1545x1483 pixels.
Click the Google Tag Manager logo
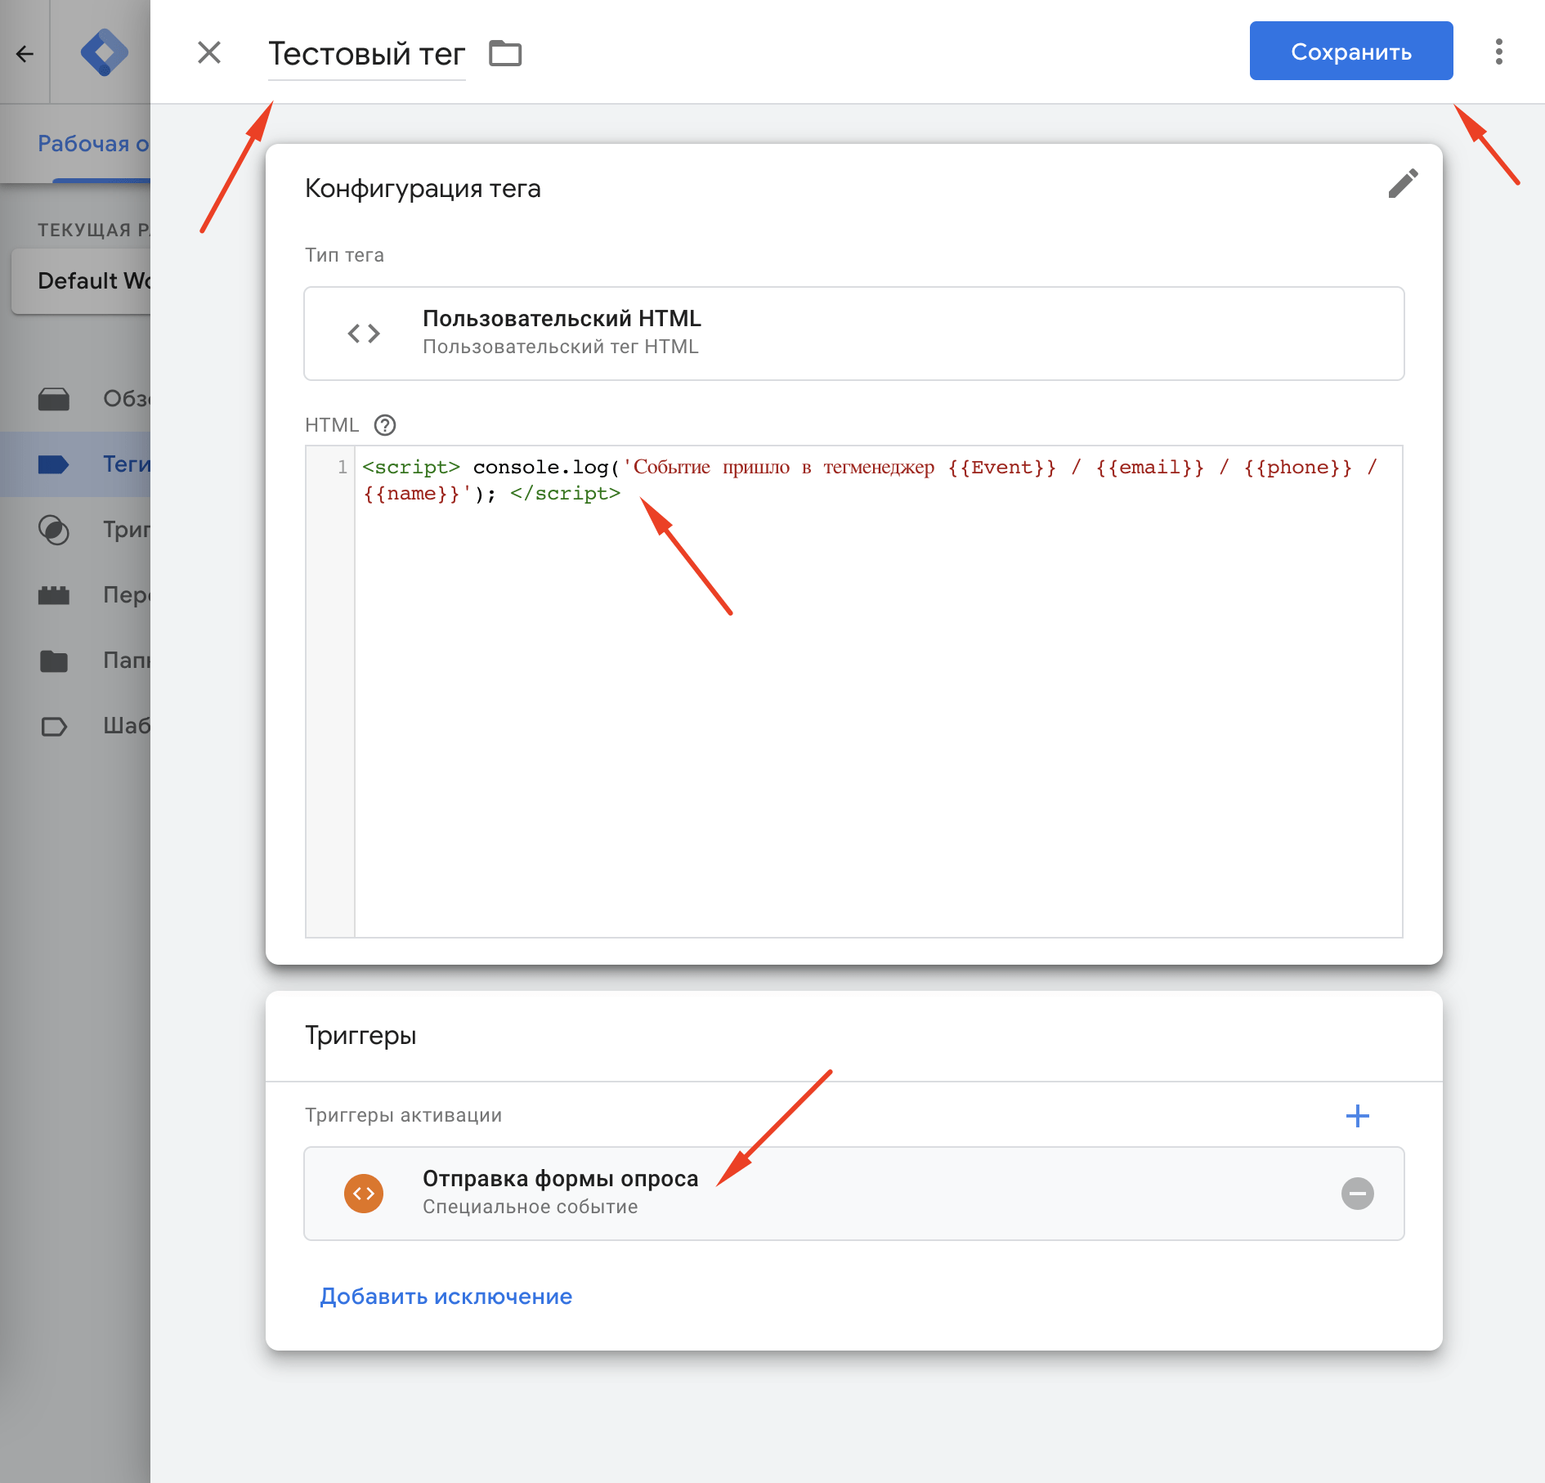click(104, 53)
